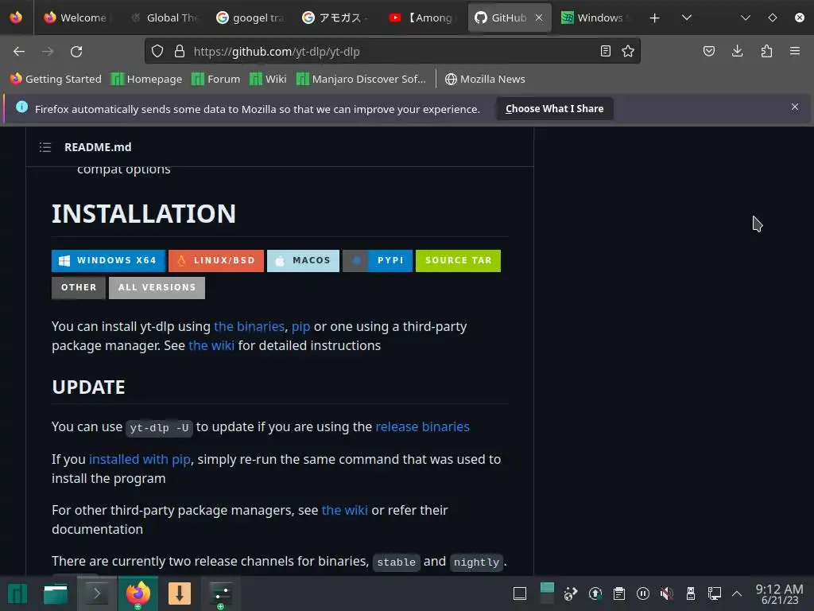Click the macOS download badge
Viewport: 814px width, 611px height.
click(303, 260)
